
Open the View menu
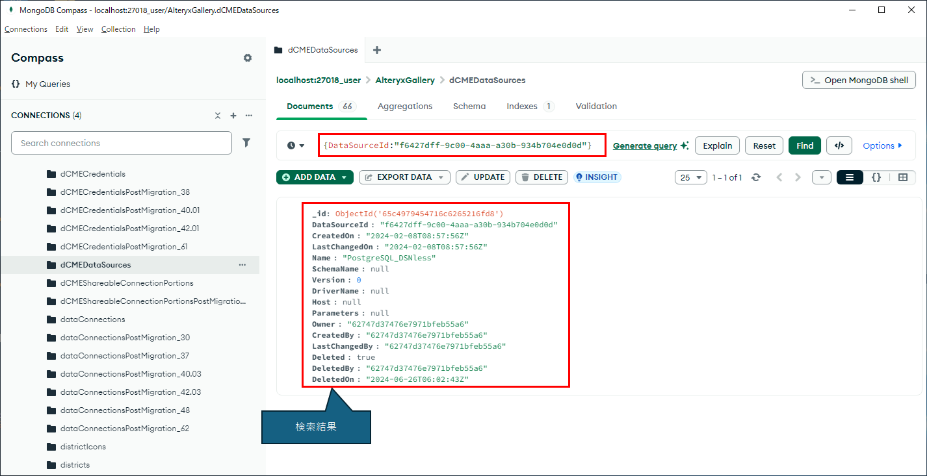pos(85,29)
